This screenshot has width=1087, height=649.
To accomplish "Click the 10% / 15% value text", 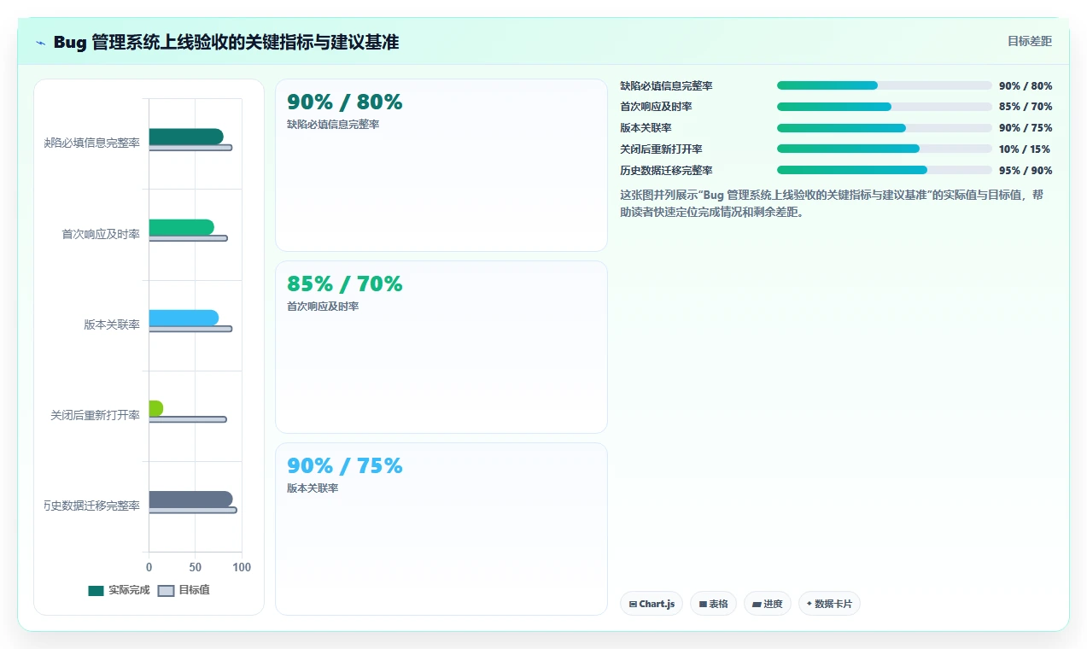I will (1026, 149).
